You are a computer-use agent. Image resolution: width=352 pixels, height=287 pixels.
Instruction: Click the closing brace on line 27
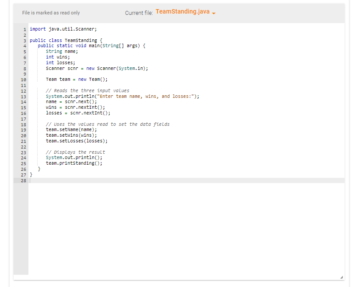click(x=31, y=174)
